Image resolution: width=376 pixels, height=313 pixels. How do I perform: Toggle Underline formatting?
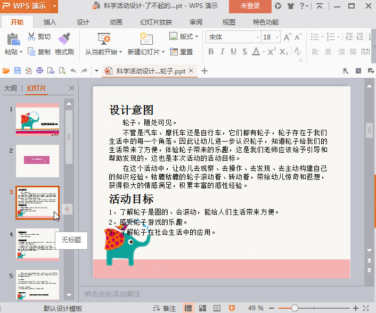point(233,52)
